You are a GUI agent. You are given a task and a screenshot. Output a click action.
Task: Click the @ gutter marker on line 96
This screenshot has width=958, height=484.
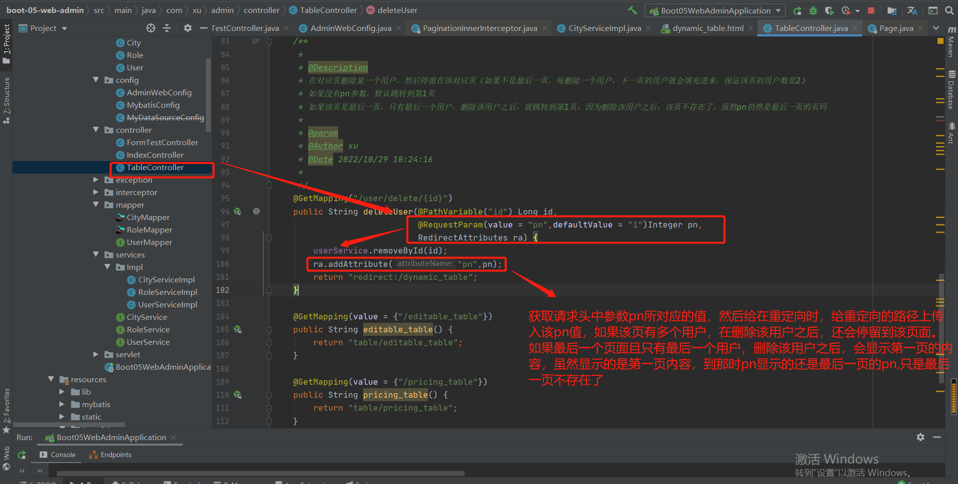click(256, 212)
